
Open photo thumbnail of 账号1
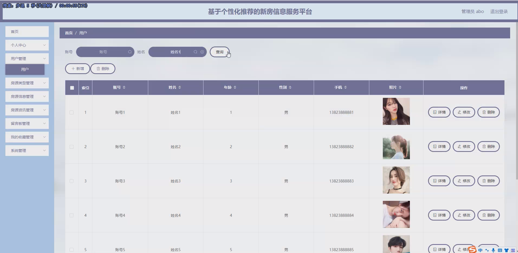tap(396, 111)
